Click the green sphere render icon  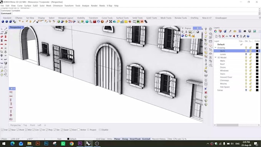click(x=59, y=21)
